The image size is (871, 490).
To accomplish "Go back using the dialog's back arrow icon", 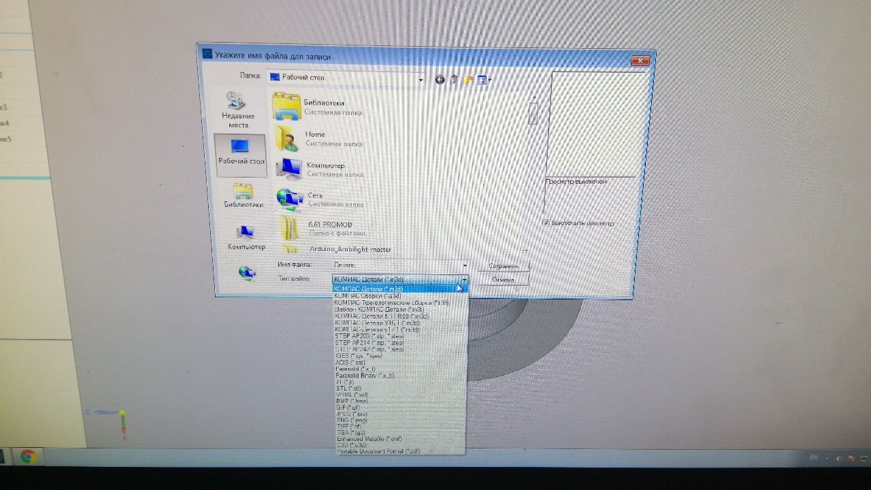I will pyautogui.click(x=440, y=80).
